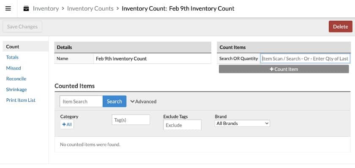The height and width of the screenshot is (168, 355).
Task: Open the Shrinkage sidebar section
Action: [16, 89]
